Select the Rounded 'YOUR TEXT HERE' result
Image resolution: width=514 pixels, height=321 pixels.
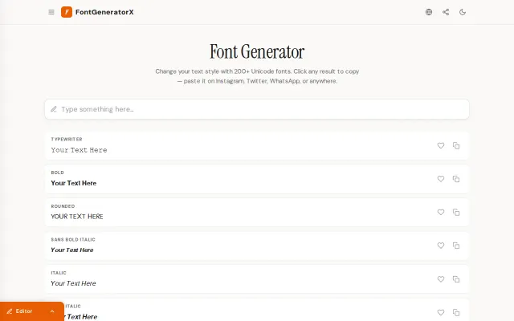pos(77,217)
